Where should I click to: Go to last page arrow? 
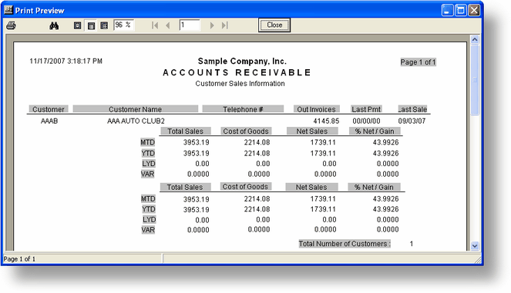click(225, 25)
